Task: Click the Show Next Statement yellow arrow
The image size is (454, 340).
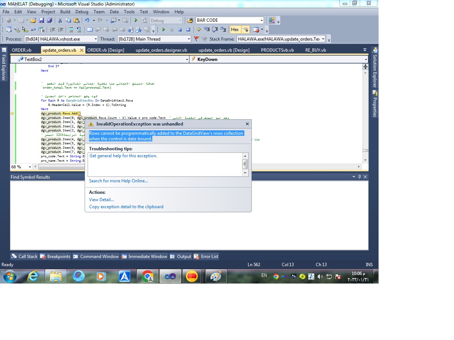Action: click(x=199, y=30)
